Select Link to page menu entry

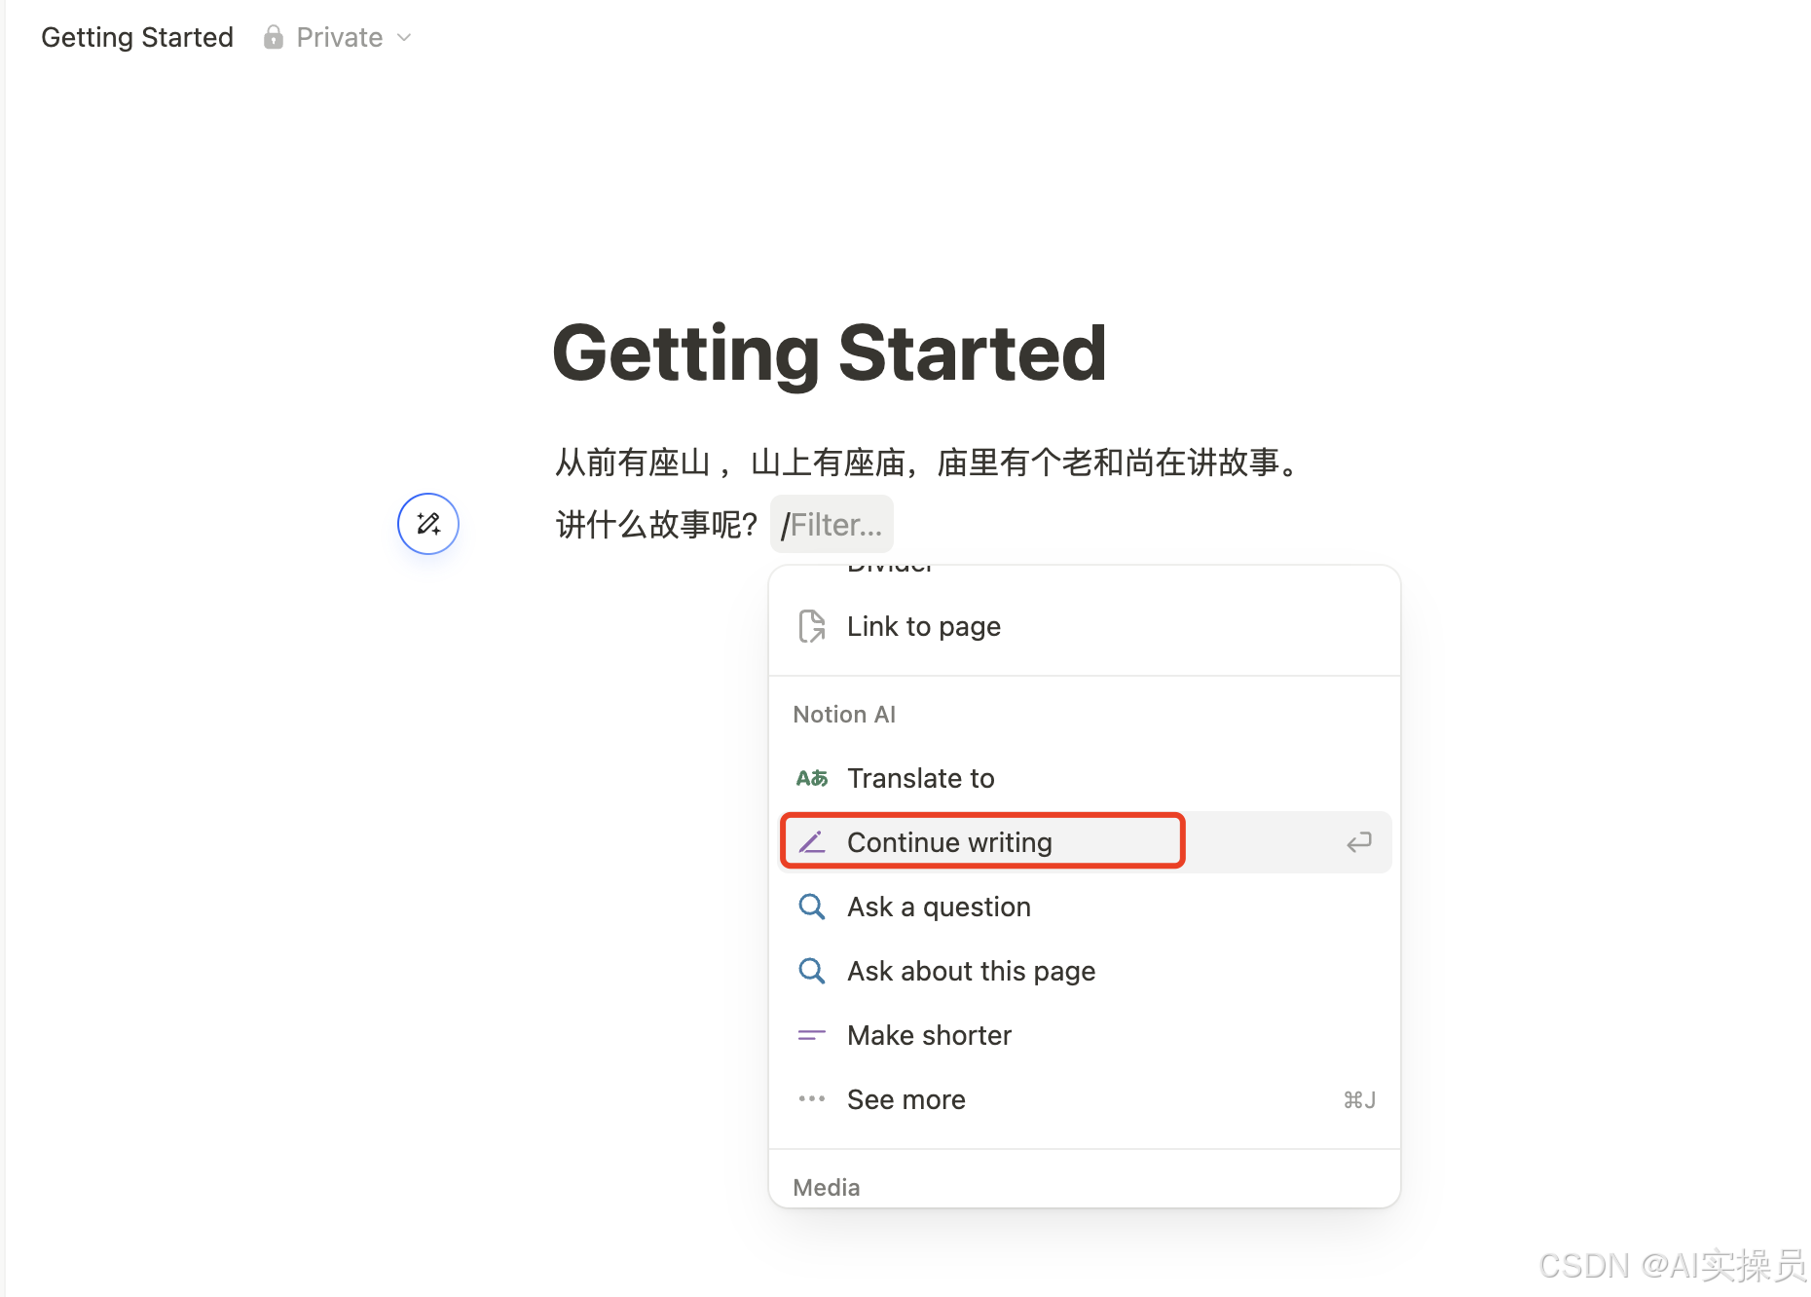click(1085, 626)
